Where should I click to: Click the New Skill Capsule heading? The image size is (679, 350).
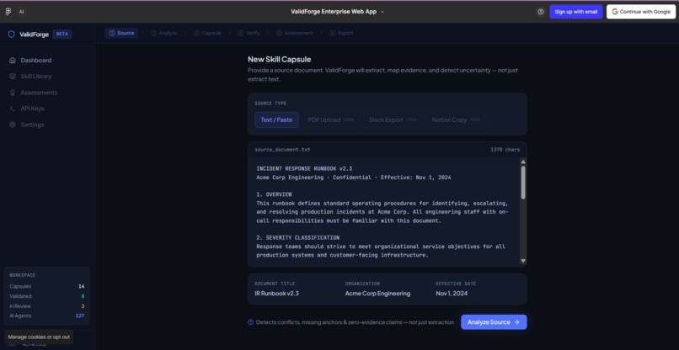point(280,59)
